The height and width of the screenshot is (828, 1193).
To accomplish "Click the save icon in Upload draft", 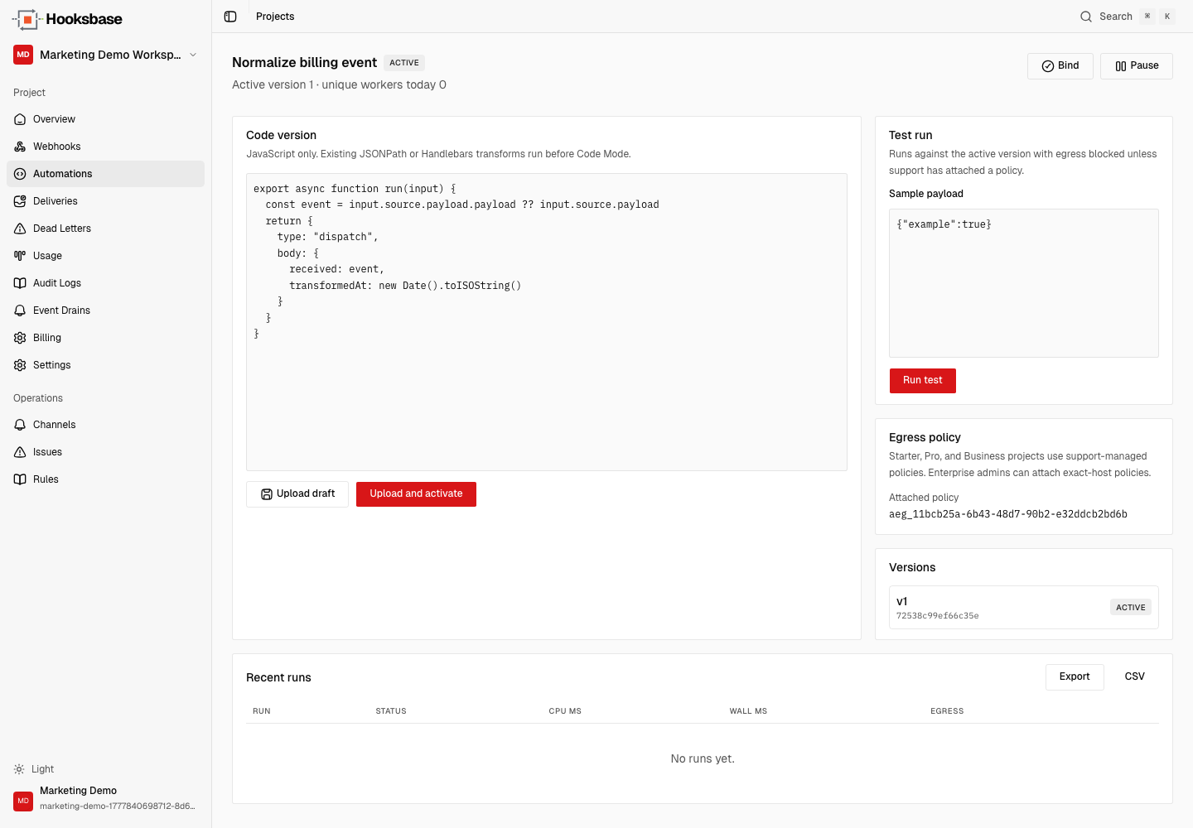I will point(267,494).
